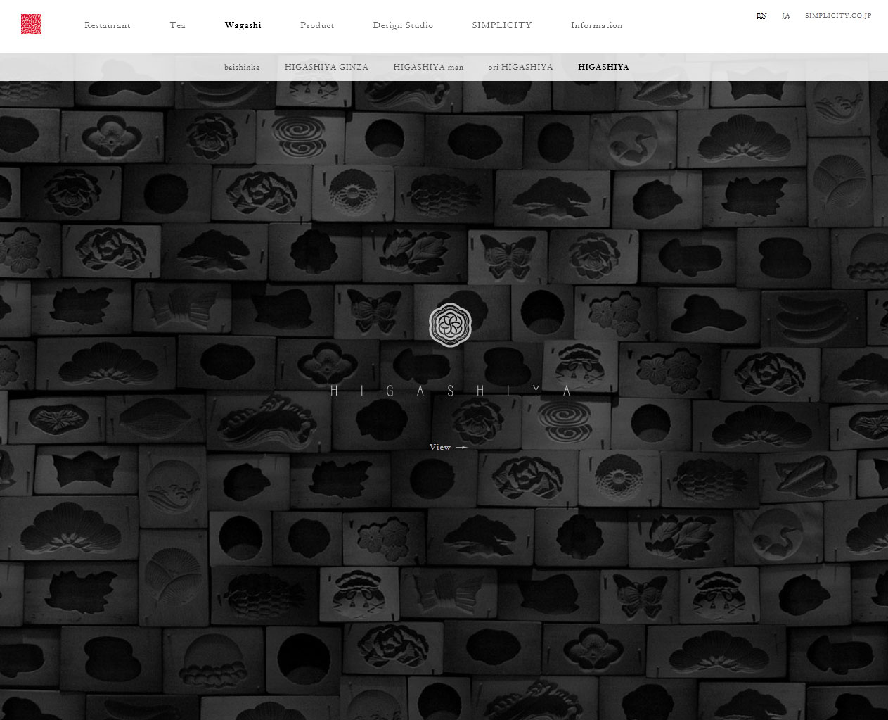Viewport: 888px width, 720px height.
Task: Open the Restaurant menu
Action: pyautogui.click(x=108, y=25)
